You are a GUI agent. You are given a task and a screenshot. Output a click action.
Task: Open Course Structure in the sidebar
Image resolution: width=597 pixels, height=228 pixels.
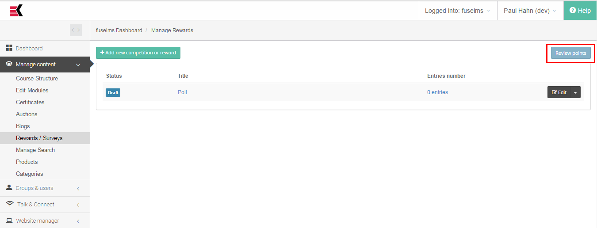[x=37, y=78]
